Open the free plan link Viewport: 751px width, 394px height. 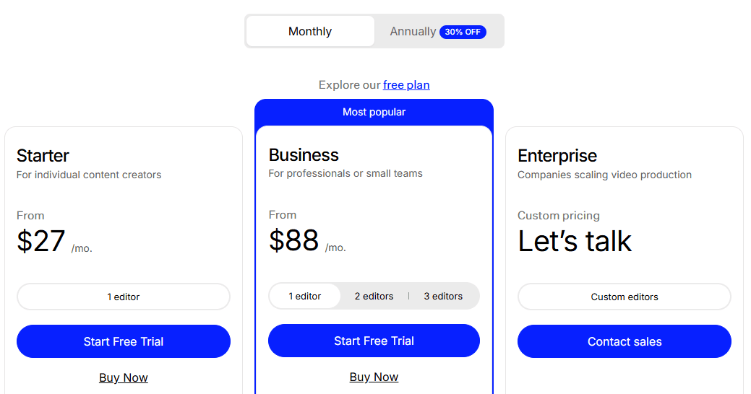(406, 85)
